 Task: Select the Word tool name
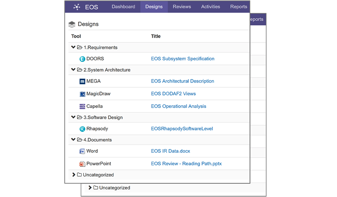coord(92,151)
